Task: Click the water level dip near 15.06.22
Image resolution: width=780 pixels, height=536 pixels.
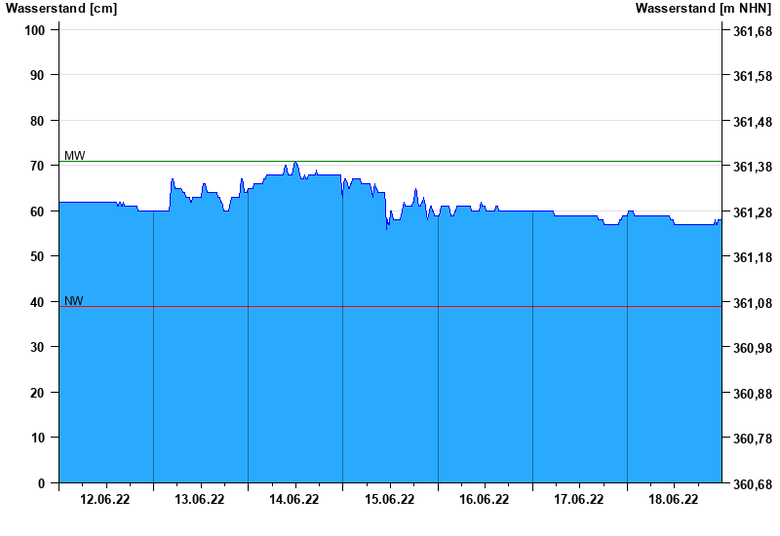Action: tap(387, 227)
